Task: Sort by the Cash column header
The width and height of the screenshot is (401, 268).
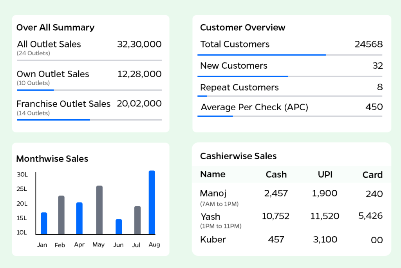Action: tap(276, 175)
